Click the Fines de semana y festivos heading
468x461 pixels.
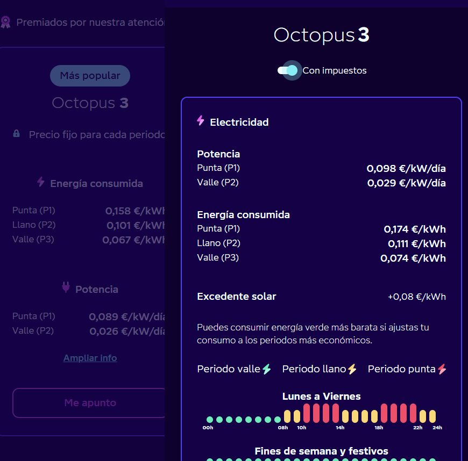tap(322, 451)
